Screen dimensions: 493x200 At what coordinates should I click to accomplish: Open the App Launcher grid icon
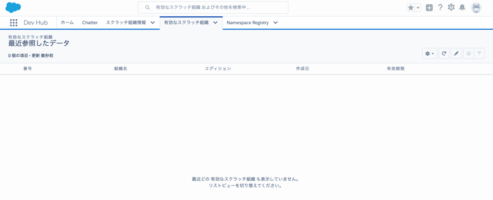[x=13, y=23]
